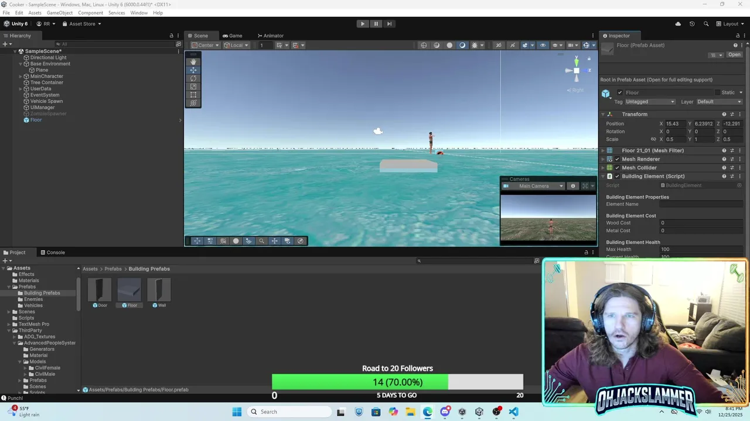Select the Wall prefab thumbnail

tap(159, 289)
